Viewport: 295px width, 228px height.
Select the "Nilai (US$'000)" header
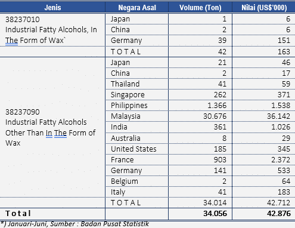[264, 8]
